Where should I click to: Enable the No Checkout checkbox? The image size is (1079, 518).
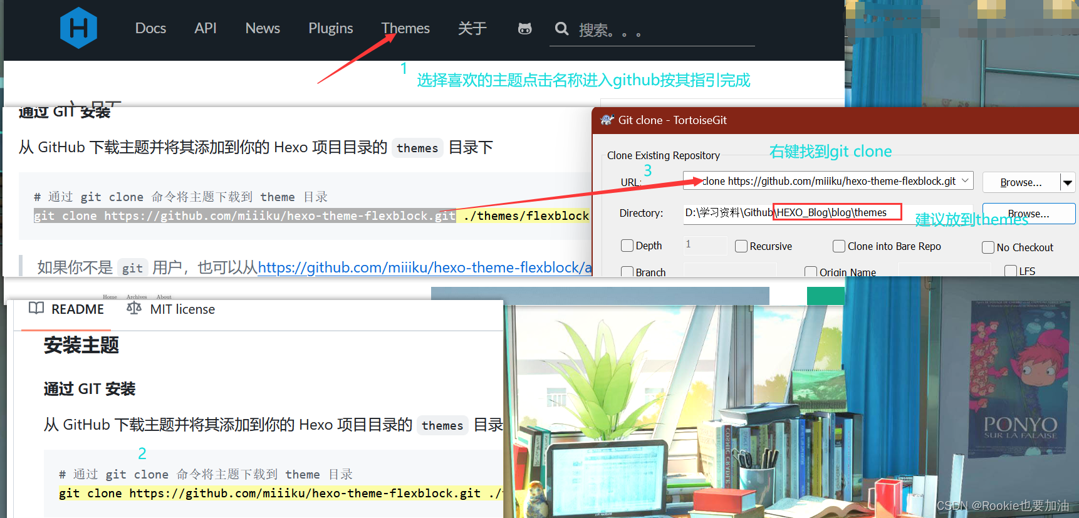point(988,247)
